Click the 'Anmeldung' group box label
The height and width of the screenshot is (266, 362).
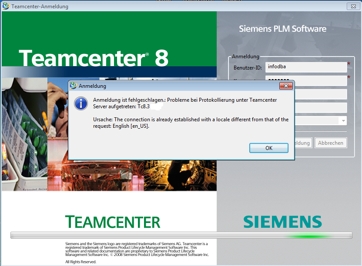pyautogui.click(x=245, y=57)
